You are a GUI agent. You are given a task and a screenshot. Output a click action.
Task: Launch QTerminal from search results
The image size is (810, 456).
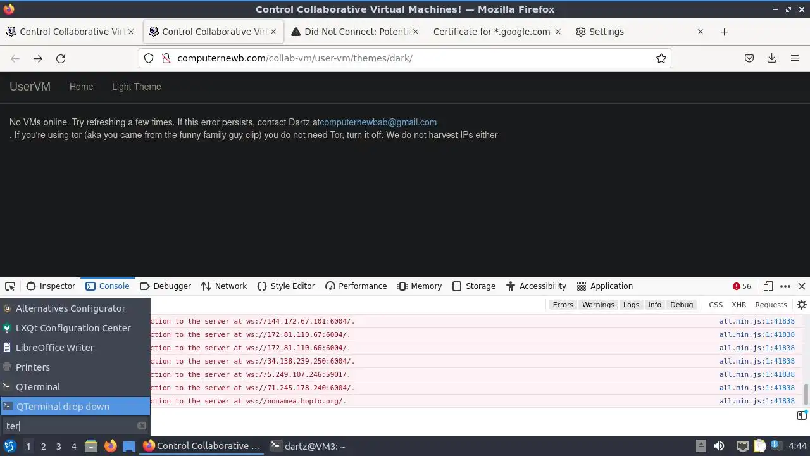pos(75,387)
